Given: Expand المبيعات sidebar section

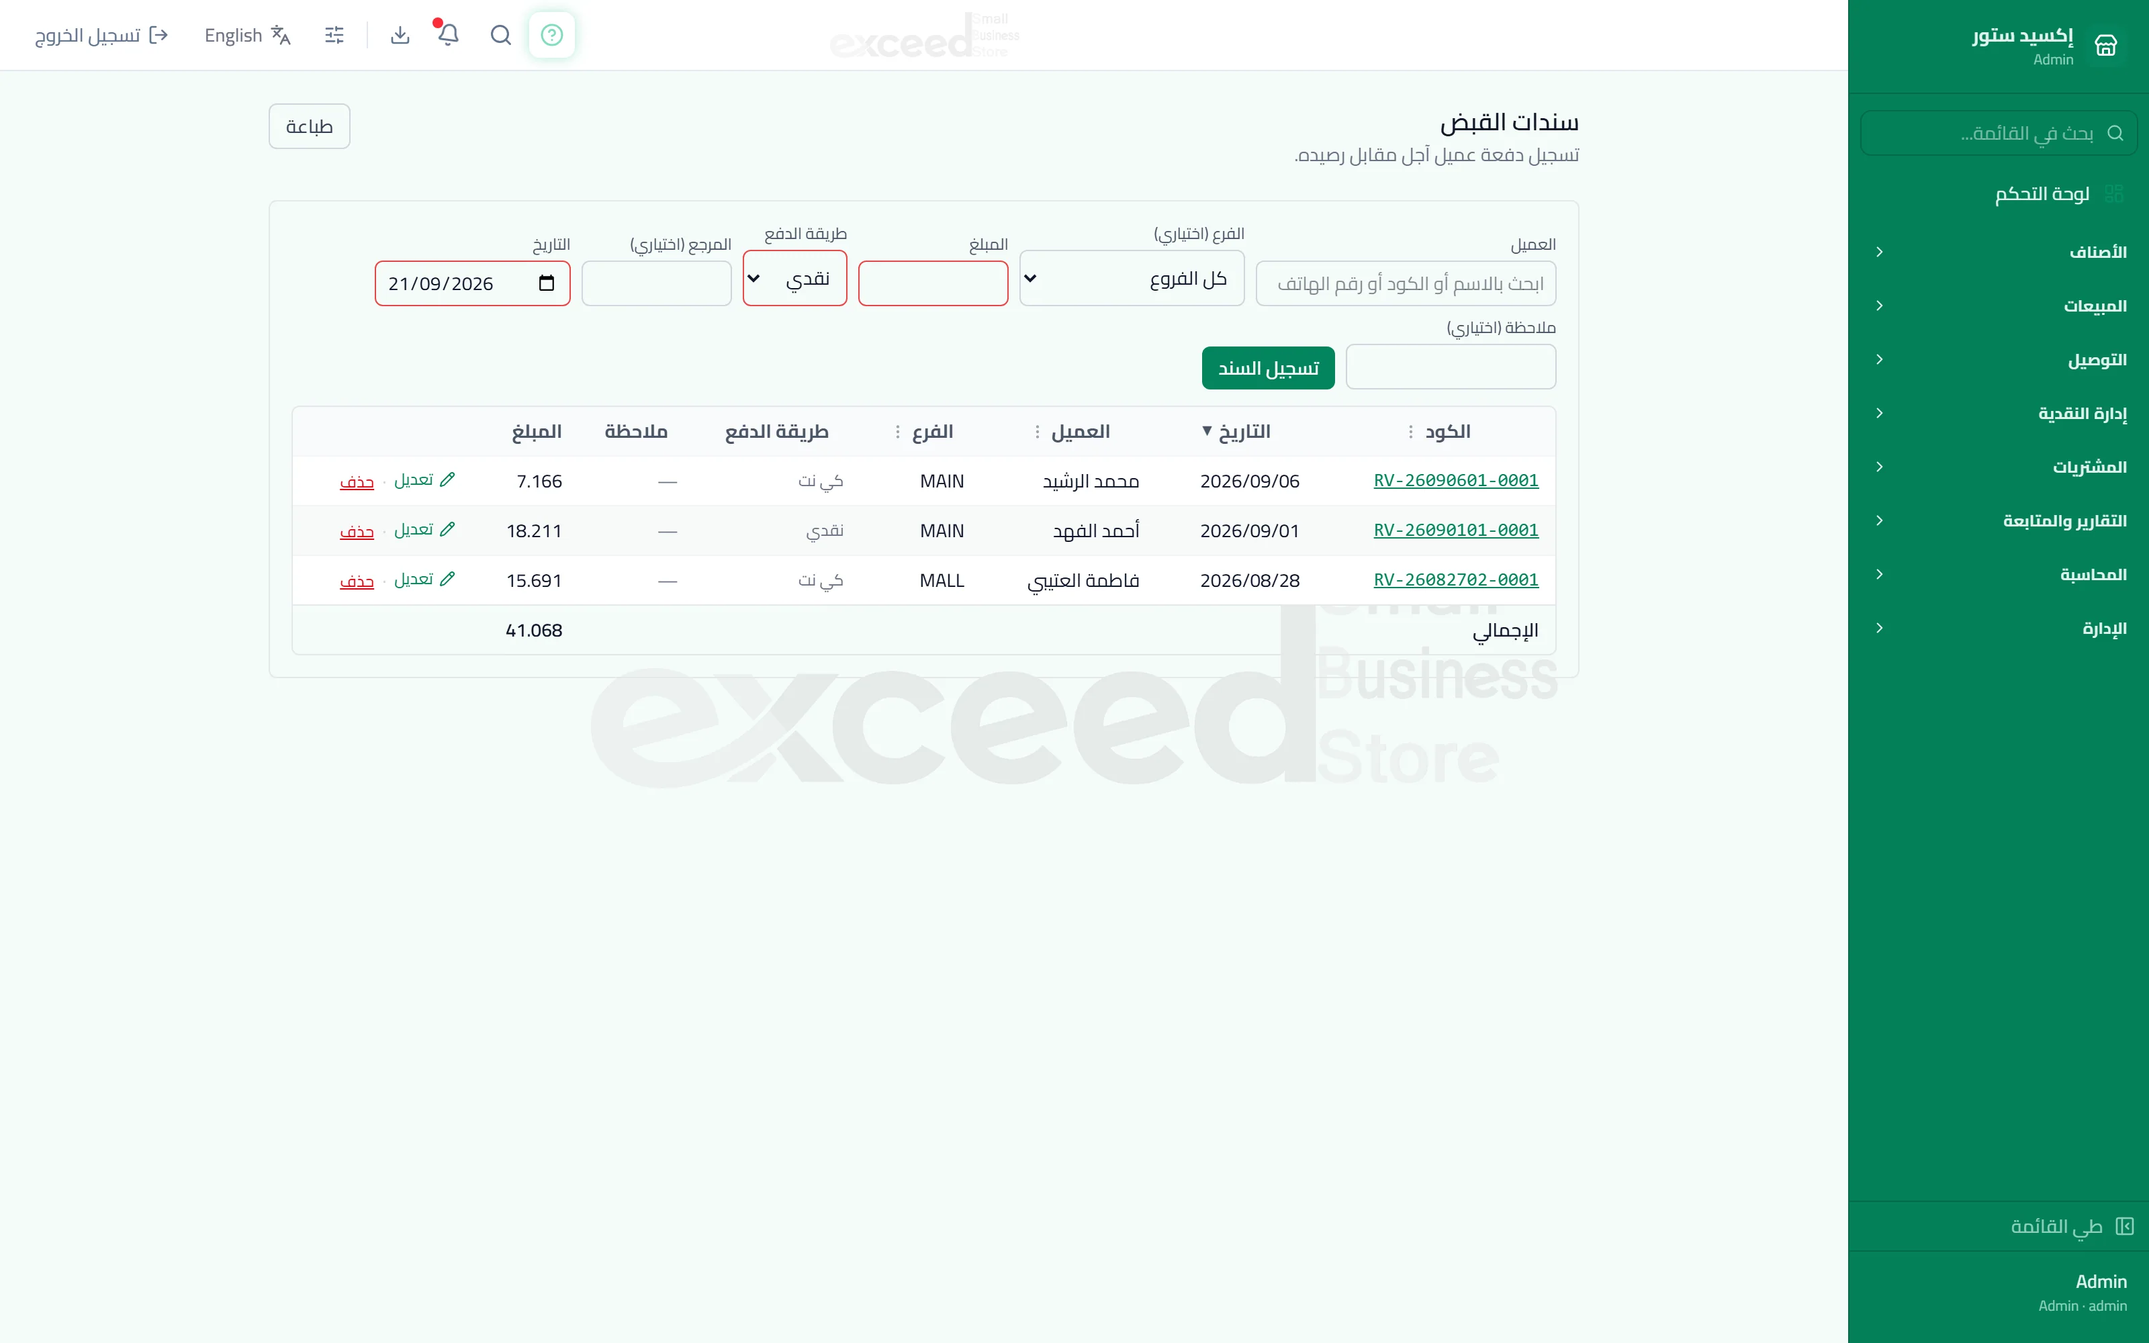Looking at the screenshot, I should pos(1998,306).
